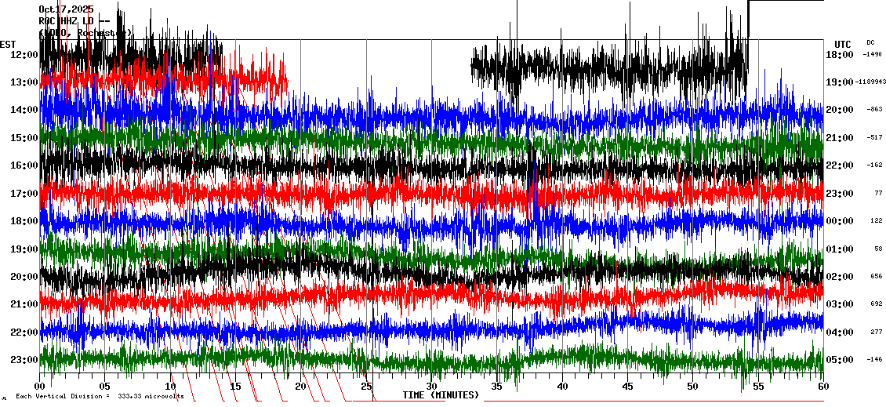Click the 05:00 UTC row label
This screenshot has height=407, width=886.
tap(839, 360)
